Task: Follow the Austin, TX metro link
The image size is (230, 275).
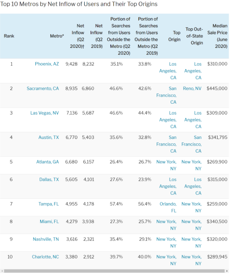Action: [48, 137]
